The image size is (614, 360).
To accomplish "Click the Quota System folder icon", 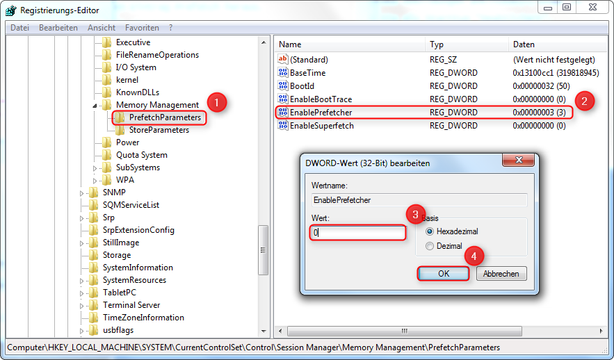I will 106,155.
